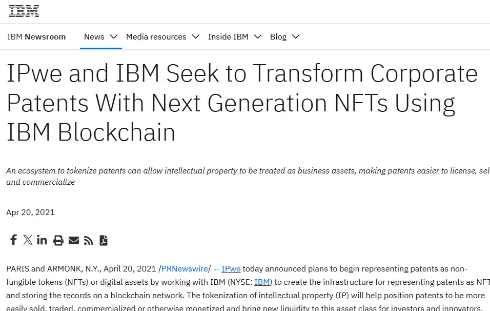This screenshot has height=311, width=490.
Task: Open the IPwe link
Action: (x=231, y=268)
